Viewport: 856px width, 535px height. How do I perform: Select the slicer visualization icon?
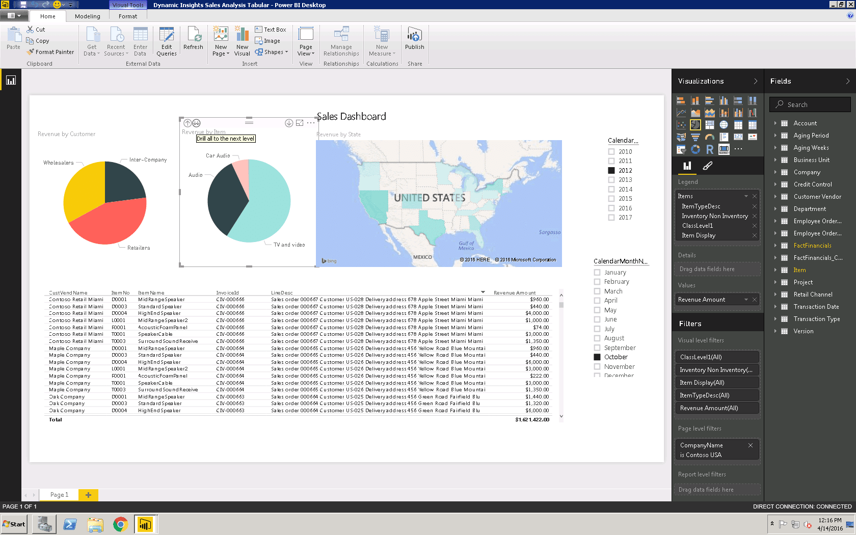pos(681,149)
